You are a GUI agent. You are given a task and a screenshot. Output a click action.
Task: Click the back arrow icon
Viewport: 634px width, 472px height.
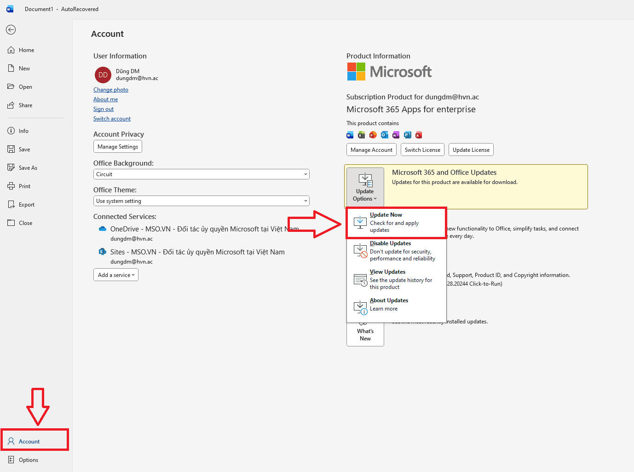11,30
